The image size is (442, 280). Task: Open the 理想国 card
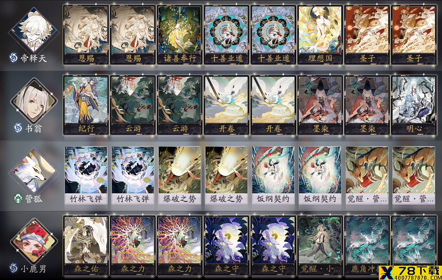320,35
